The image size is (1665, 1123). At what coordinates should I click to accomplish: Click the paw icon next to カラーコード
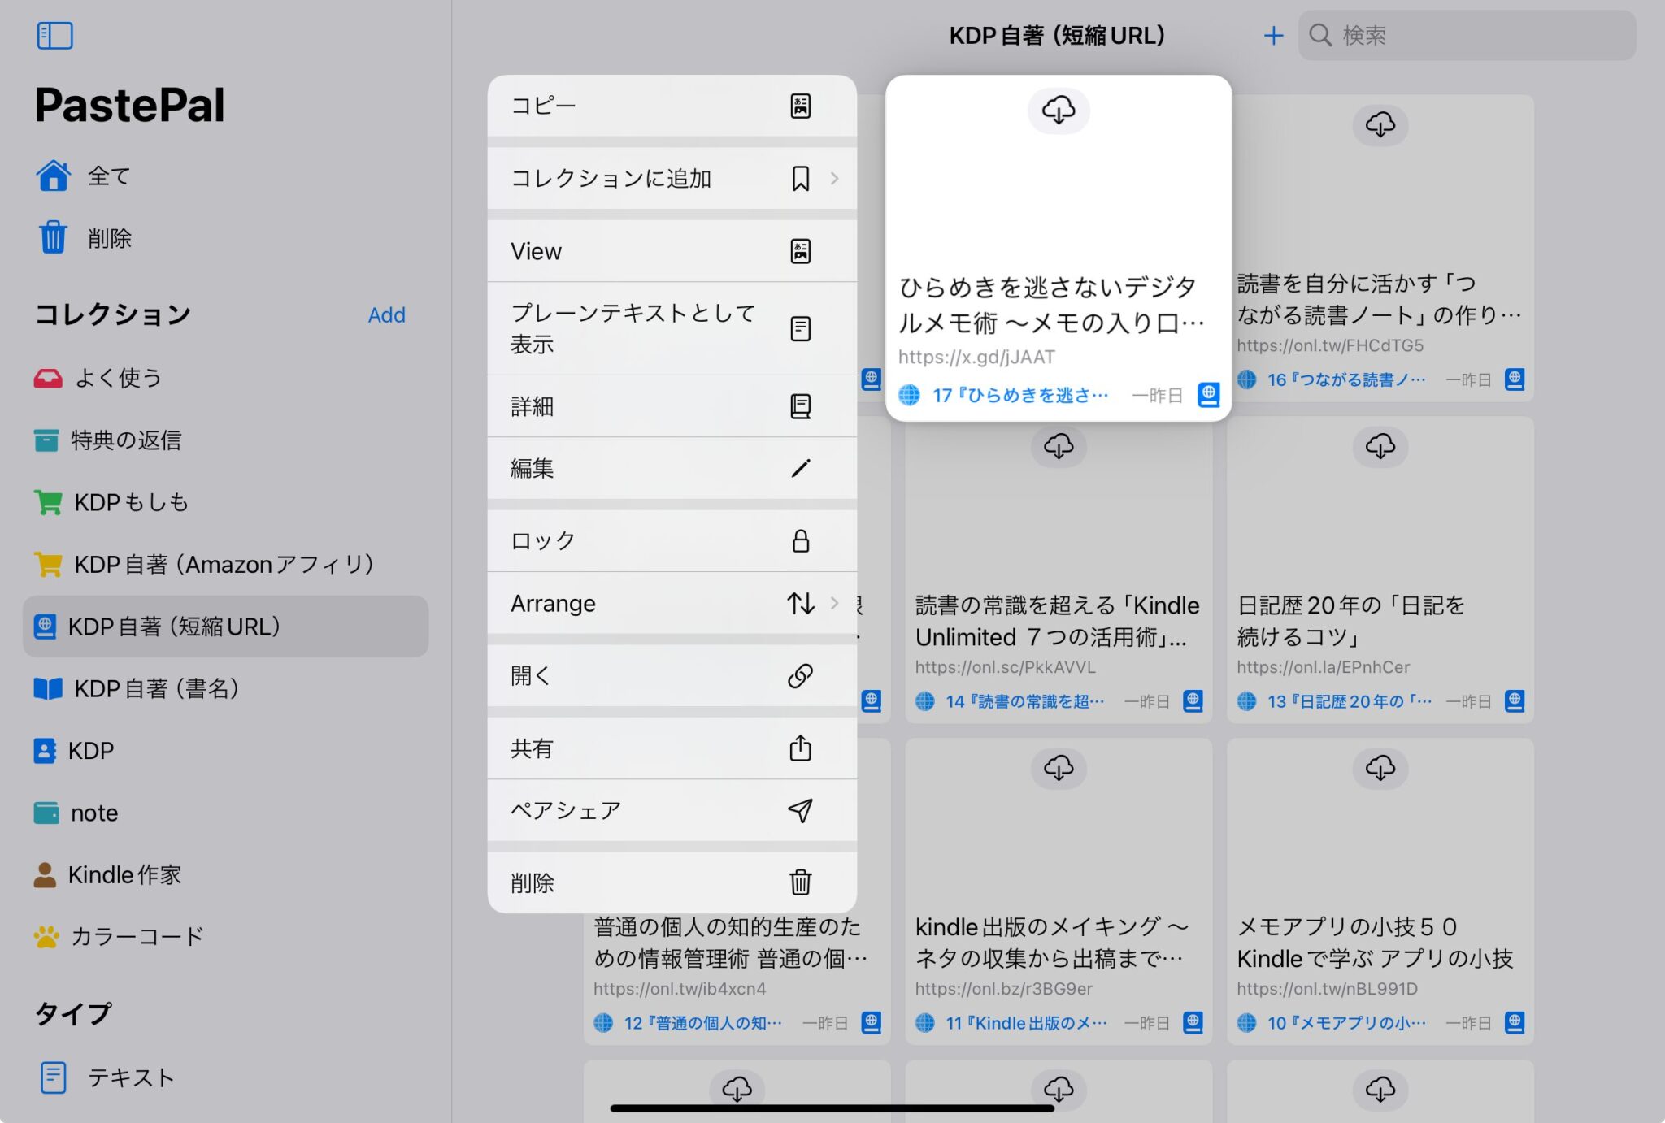pos(49,936)
